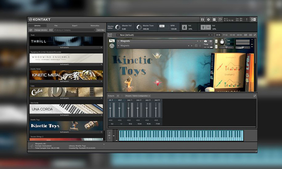The height and width of the screenshot is (169, 282).
Task: Switch to Expert tab
Action: (x=75, y=25)
